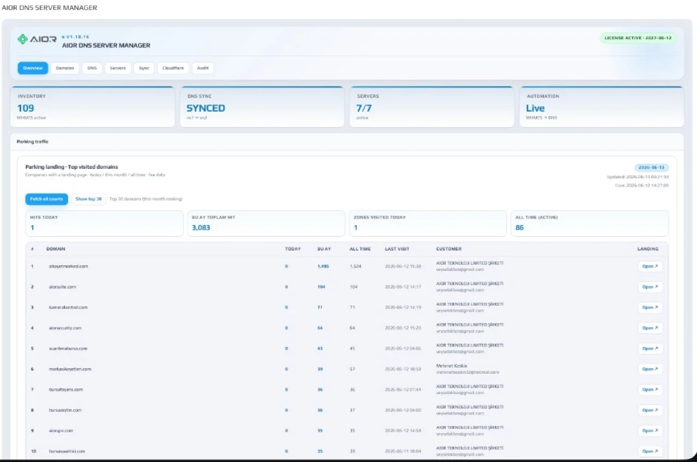Open the Audit tab
This screenshot has width=697, height=462.
point(203,68)
